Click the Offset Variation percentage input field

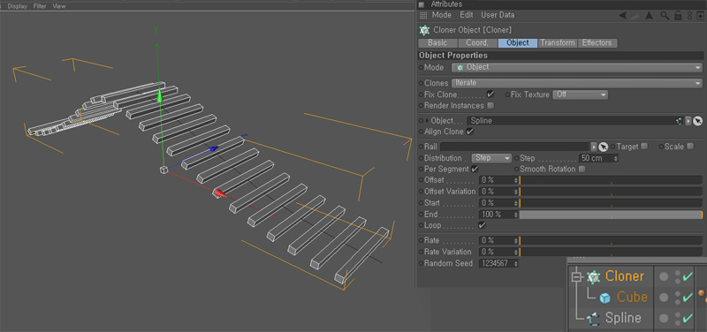point(498,192)
